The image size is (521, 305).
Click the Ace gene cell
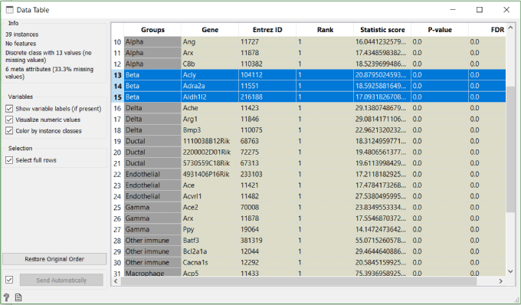[x=210, y=185]
